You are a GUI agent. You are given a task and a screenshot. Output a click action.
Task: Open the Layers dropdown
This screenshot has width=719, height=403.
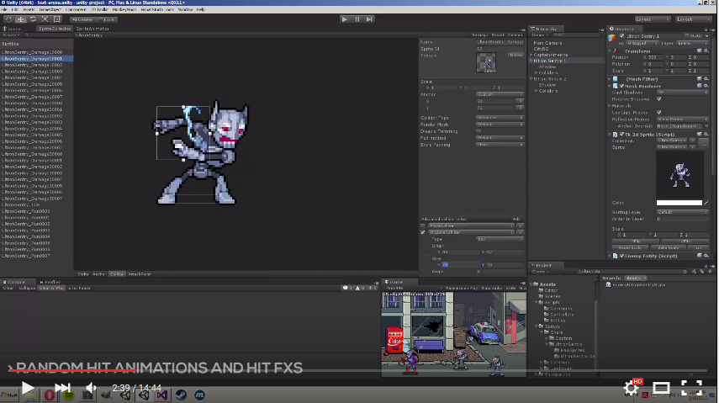click(653, 19)
